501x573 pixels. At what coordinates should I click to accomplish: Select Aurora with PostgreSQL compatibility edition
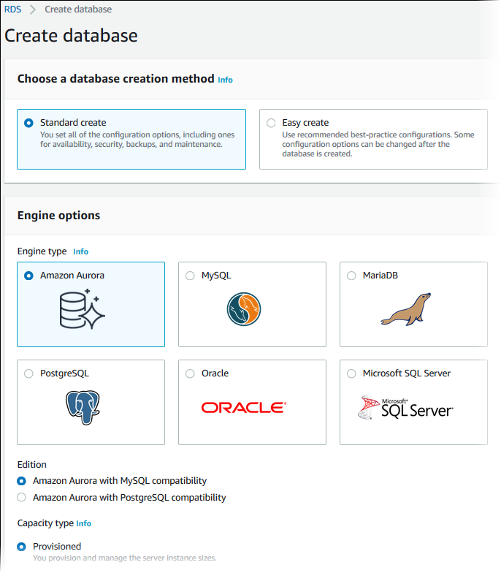pos(21,498)
